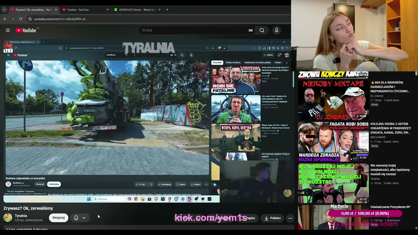Viewport: 418px width, 235px height.
Task: Visit the INFLU NEWS channel link
Action: (x=378, y=137)
